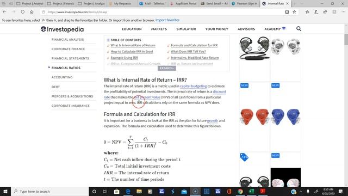Click the page vertical scrollbar thumb
This screenshot has height=196, width=348.
[x=346, y=40]
